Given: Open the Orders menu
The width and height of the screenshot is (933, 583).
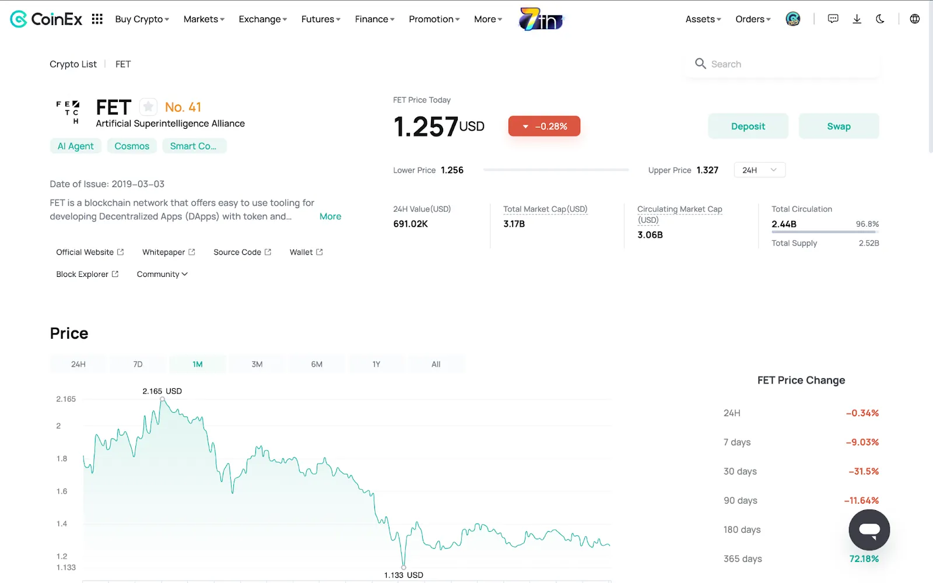Looking at the screenshot, I should [x=753, y=19].
